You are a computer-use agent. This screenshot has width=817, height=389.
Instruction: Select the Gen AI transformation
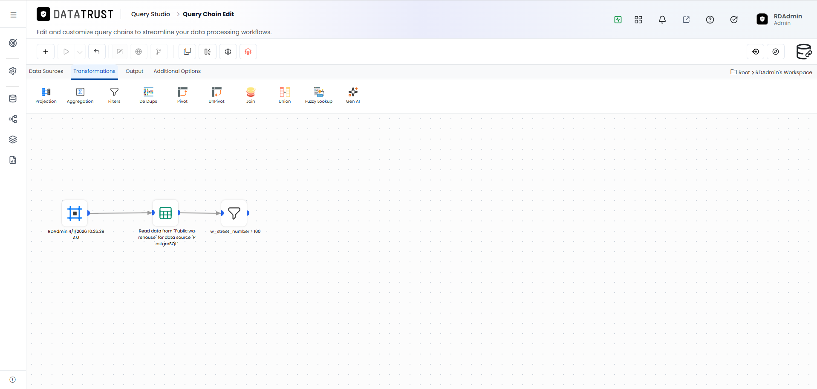coord(353,95)
